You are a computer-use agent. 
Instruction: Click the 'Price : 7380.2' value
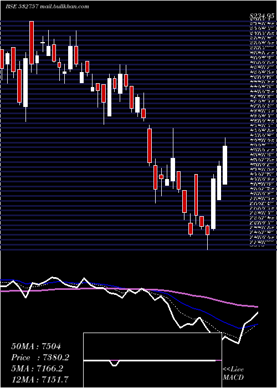point(40,358)
